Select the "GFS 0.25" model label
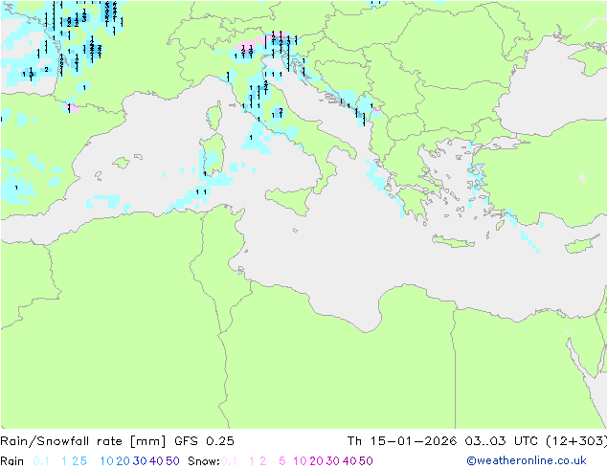Image resolution: width=607 pixels, height=469 pixels. coord(204,440)
